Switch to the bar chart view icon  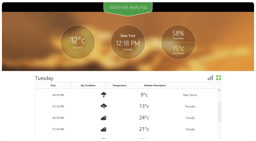click(210, 78)
